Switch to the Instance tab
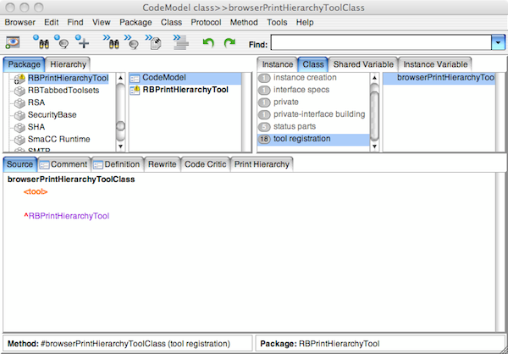 click(x=278, y=64)
